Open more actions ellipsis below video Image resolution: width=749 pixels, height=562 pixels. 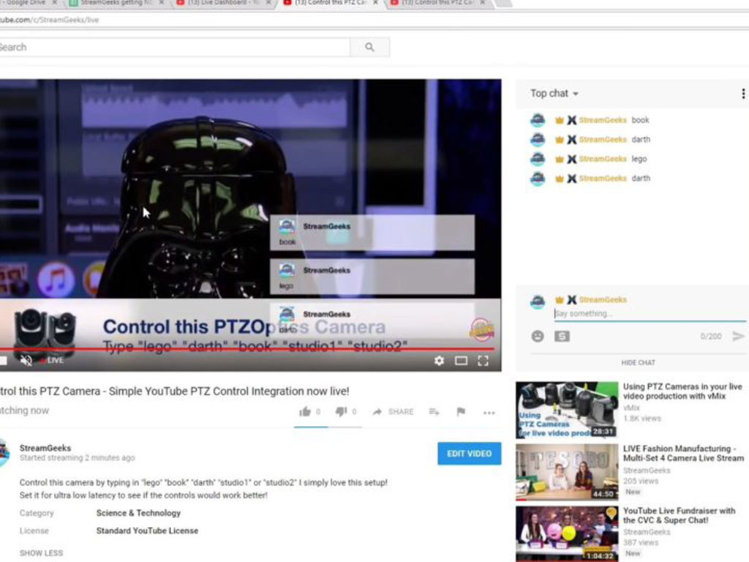[489, 413]
